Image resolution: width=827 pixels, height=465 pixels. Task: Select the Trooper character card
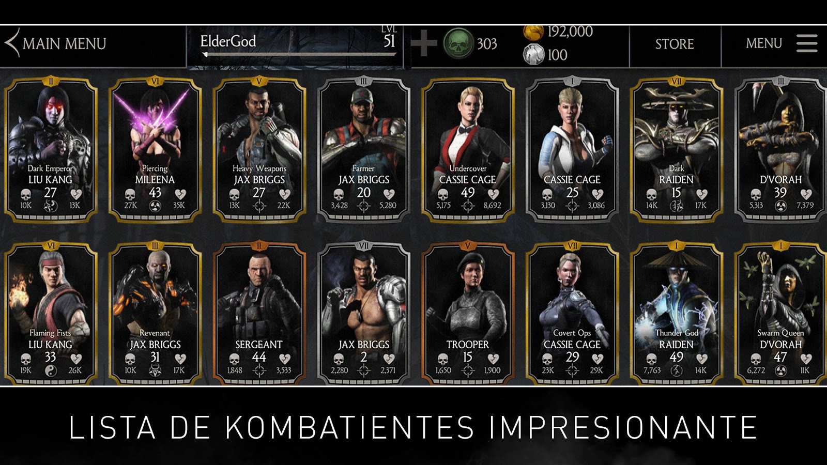coord(468,314)
